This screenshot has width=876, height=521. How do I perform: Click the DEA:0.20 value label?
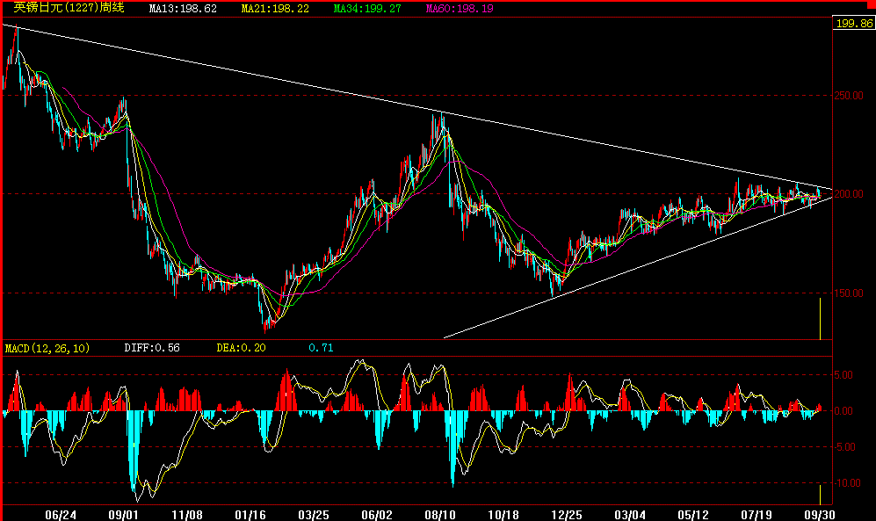click(241, 348)
